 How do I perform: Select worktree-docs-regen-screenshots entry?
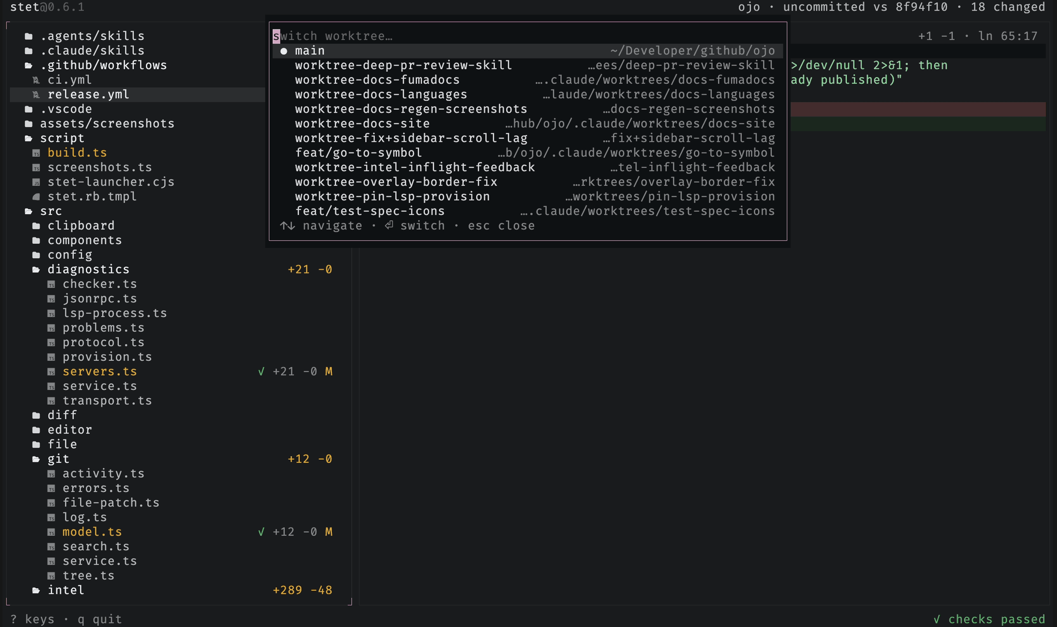528,109
